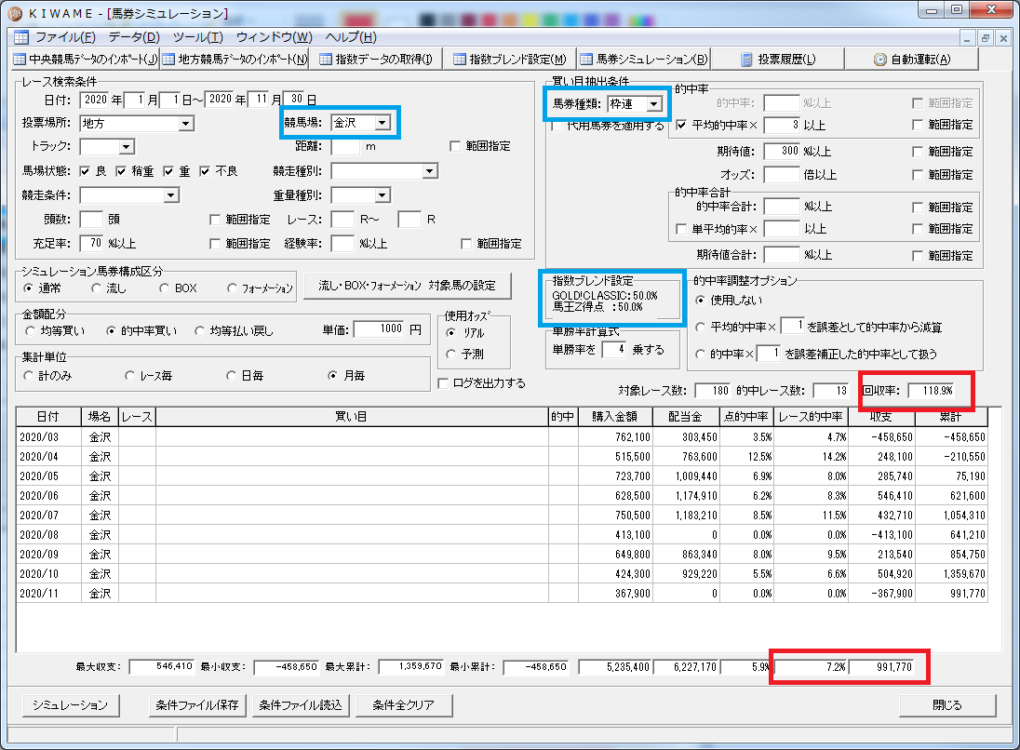Toggle the 重 track condition checkbox
1020x750 pixels.
(x=168, y=171)
